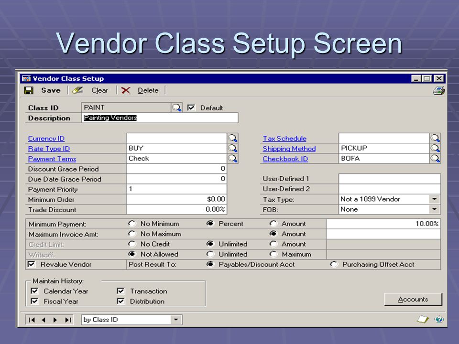Go to last record navigation arrow
459x344 pixels.
67,320
